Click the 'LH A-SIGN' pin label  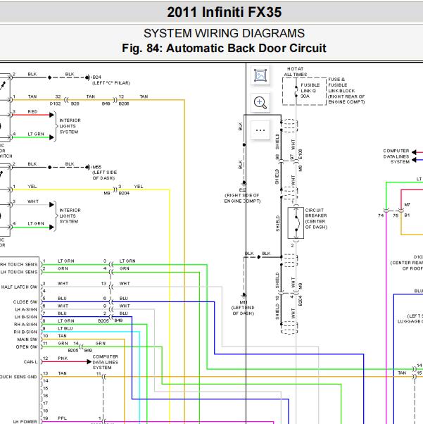point(26,309)
